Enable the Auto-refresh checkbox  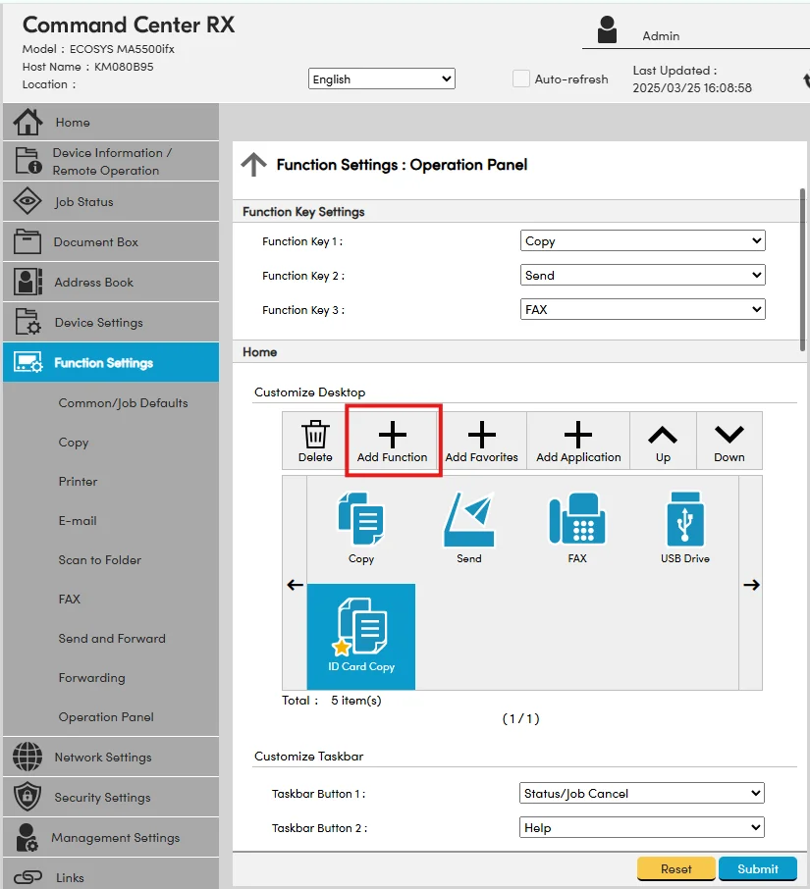pyautogui.click(x=521, y=78)
